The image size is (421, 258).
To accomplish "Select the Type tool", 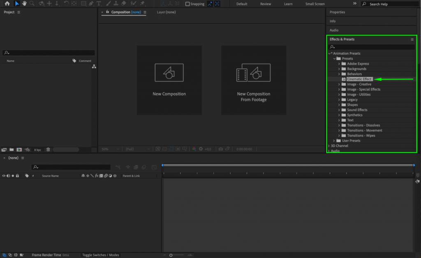I will coord(99,4).
